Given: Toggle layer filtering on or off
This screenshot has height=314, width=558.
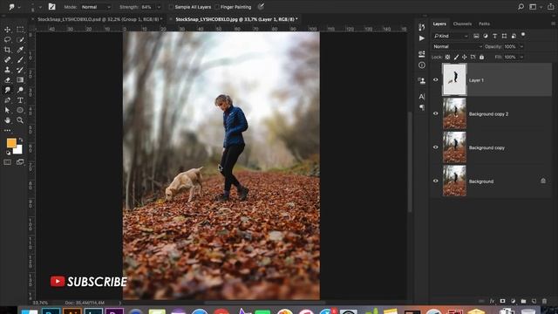Looking at the screenshot, I should [x=523, y=35].
